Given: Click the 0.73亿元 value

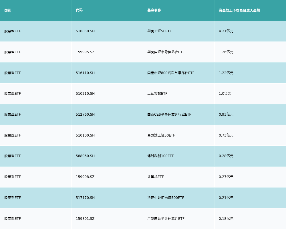Looking at the screenshot, I should (226, 135).
